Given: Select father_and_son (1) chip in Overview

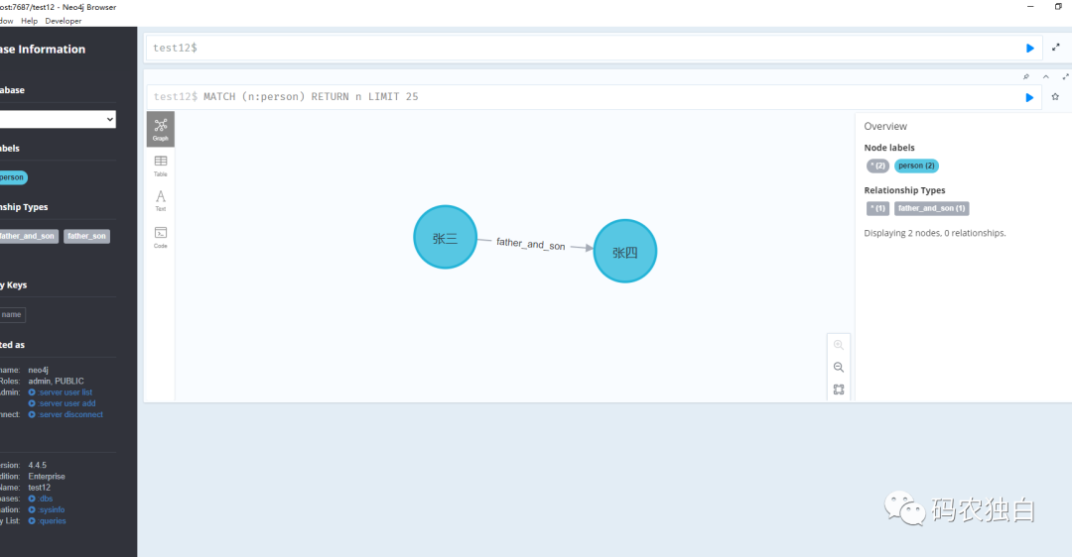Looking at the screenshot, I should click(x=932, y=208).
